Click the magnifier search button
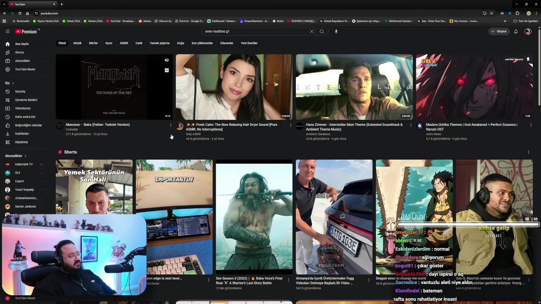541x304 pixels. tap(322, 31)
